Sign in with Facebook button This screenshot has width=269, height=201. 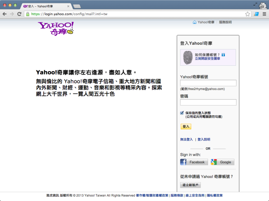tap(194, 162)
